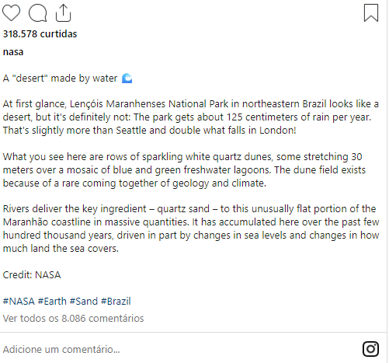This screenshot has width=389, height=363.
Task: Open the #Sand hashtag
Action: click(84, 302)
